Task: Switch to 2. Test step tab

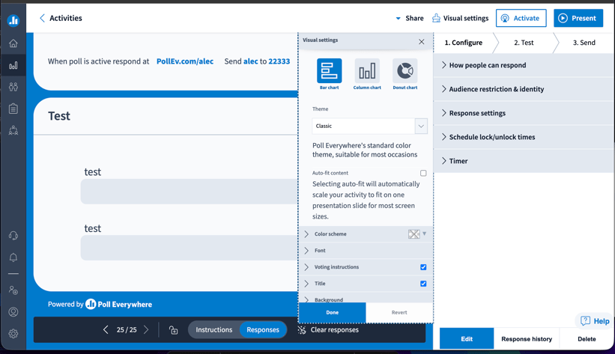Action: point(524,43)
